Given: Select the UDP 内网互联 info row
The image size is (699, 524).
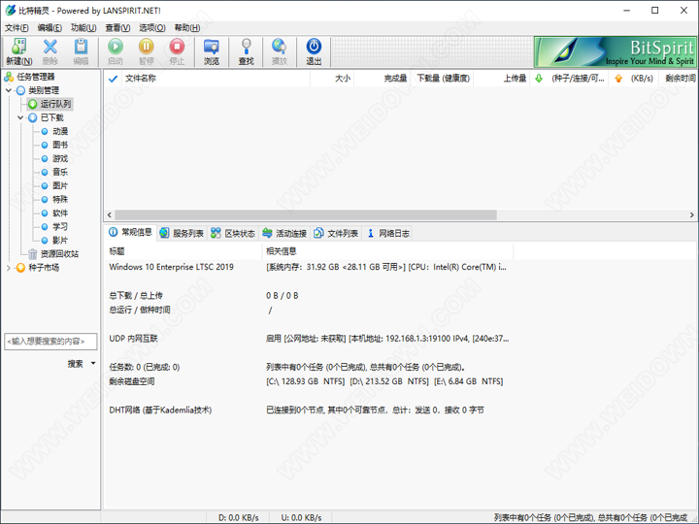Looking at the screenshot, I should point(309,339).
